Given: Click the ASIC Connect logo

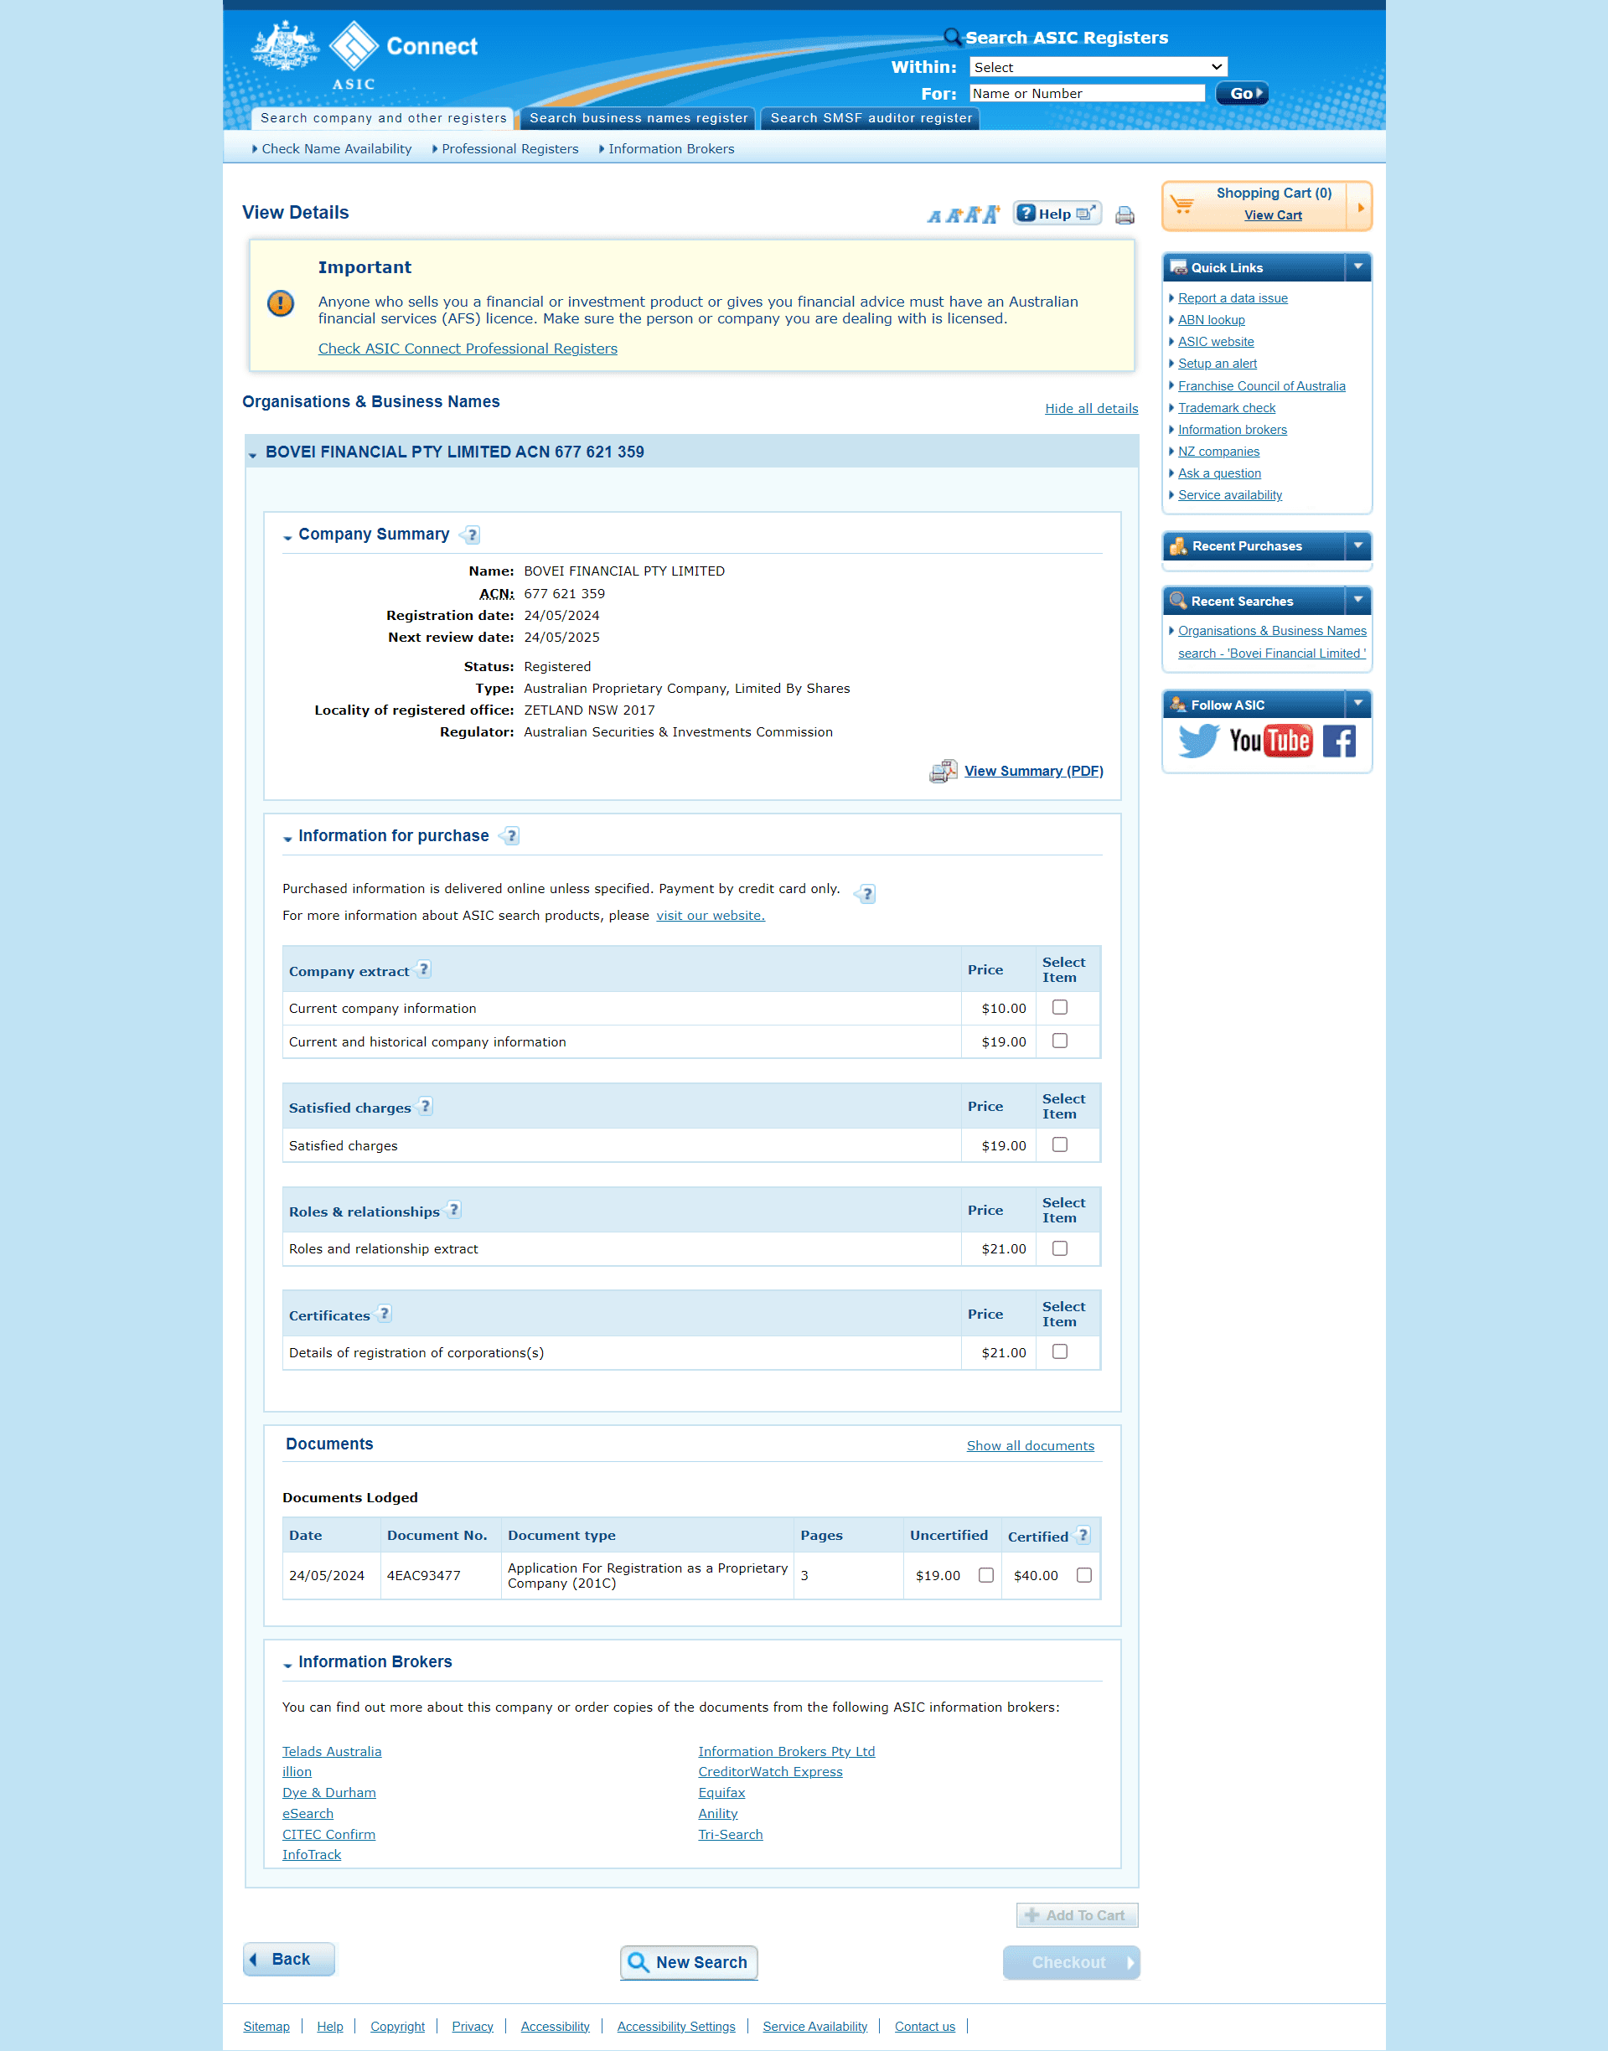Looking at the screenshot, I should pos(365,54).
